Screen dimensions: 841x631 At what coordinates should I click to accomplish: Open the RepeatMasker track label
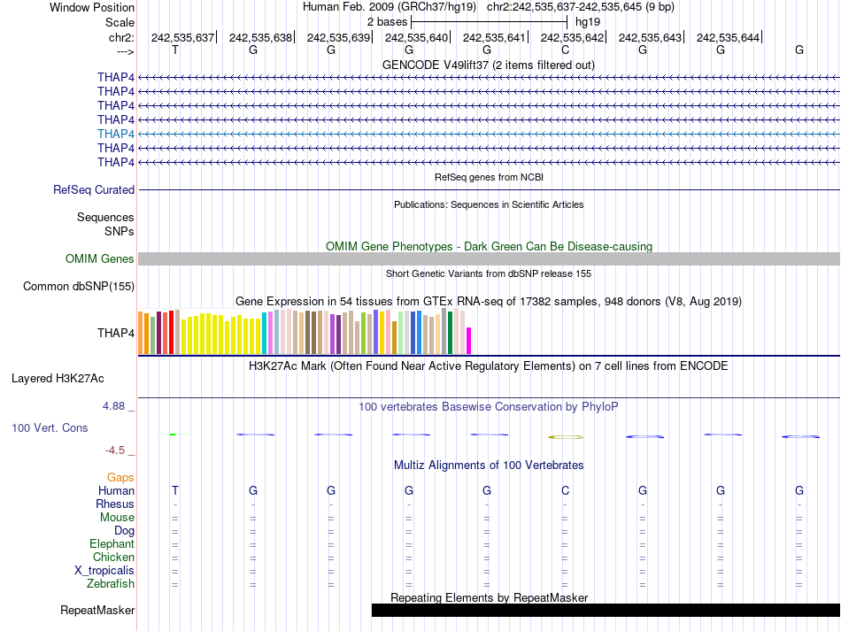tap(97, 610)
